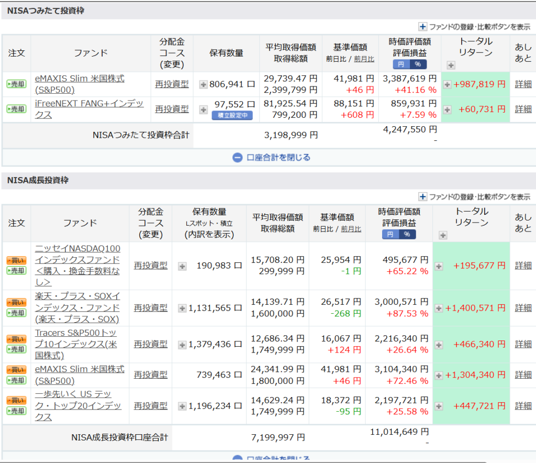Screen dimensions: 536x463
Task: Click the 売却 icon for iFreeNEXT FANG+
Action: pos(16,109)
